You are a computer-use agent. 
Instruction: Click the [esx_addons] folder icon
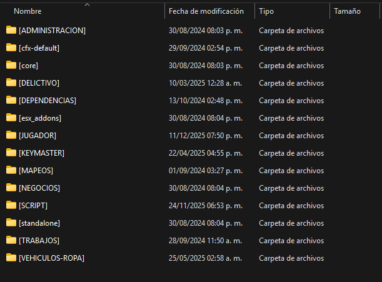(11, 118)
